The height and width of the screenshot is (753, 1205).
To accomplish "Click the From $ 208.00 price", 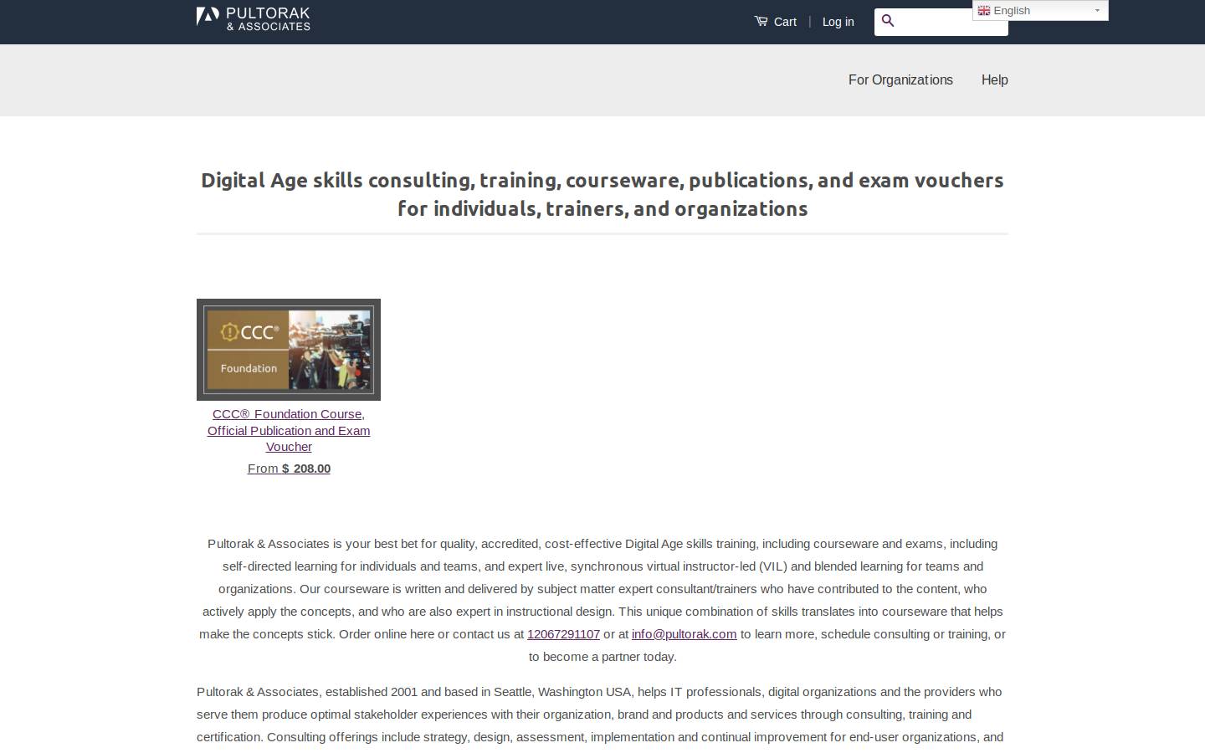I will (289, 469).
